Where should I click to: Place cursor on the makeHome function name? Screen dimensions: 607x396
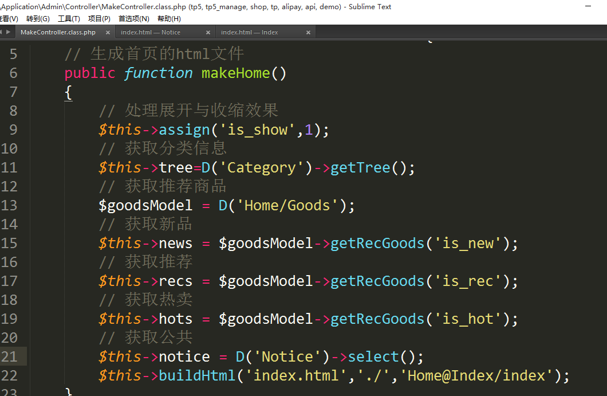click(235, 73)
